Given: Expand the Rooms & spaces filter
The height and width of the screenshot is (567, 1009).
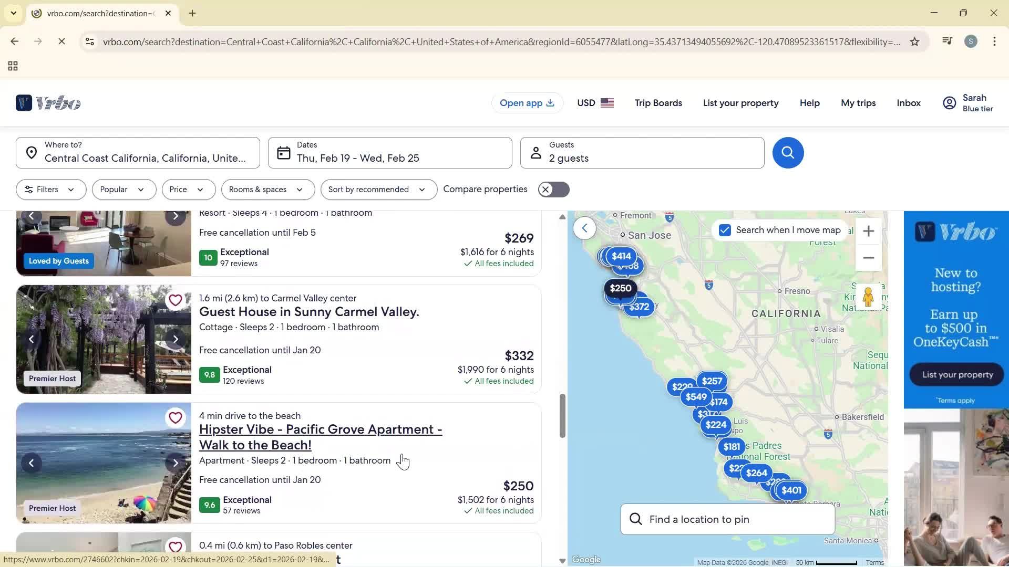Looking at the screenshot, I should pyautogui.click(x=267, y=189).
